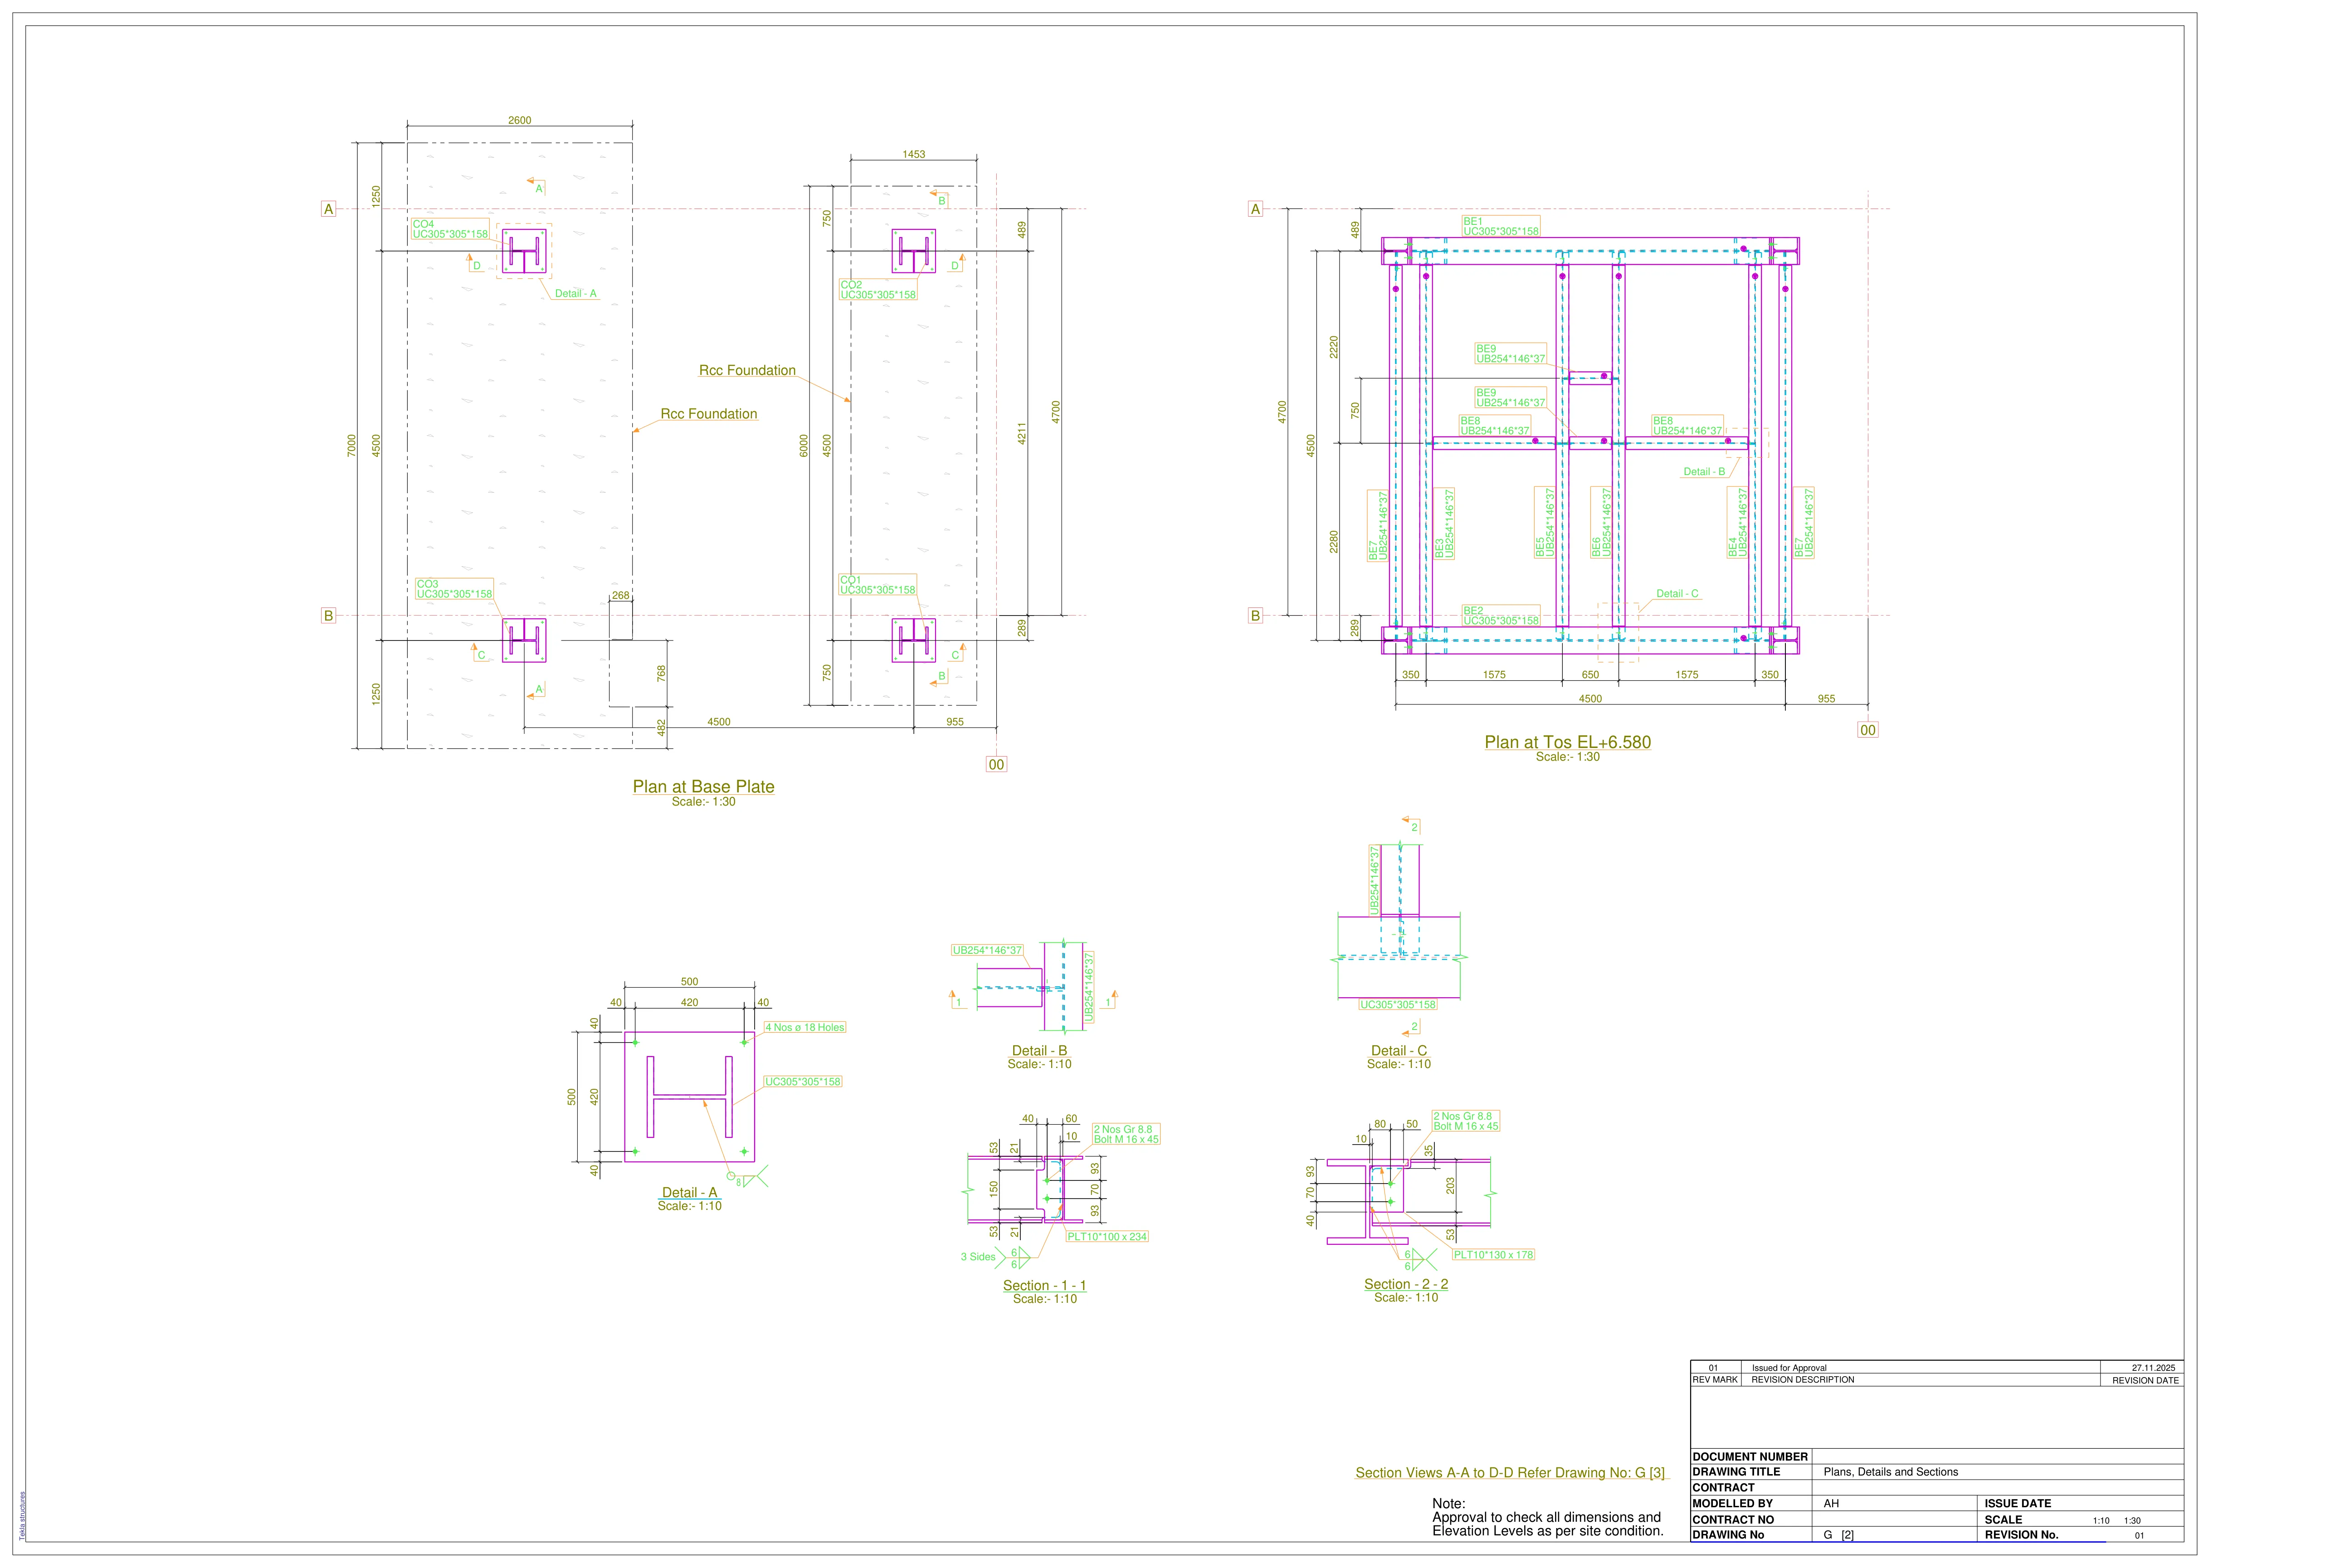Select the 'DRAWING No' label

pyautogui.click(x=1728, y=1534)
